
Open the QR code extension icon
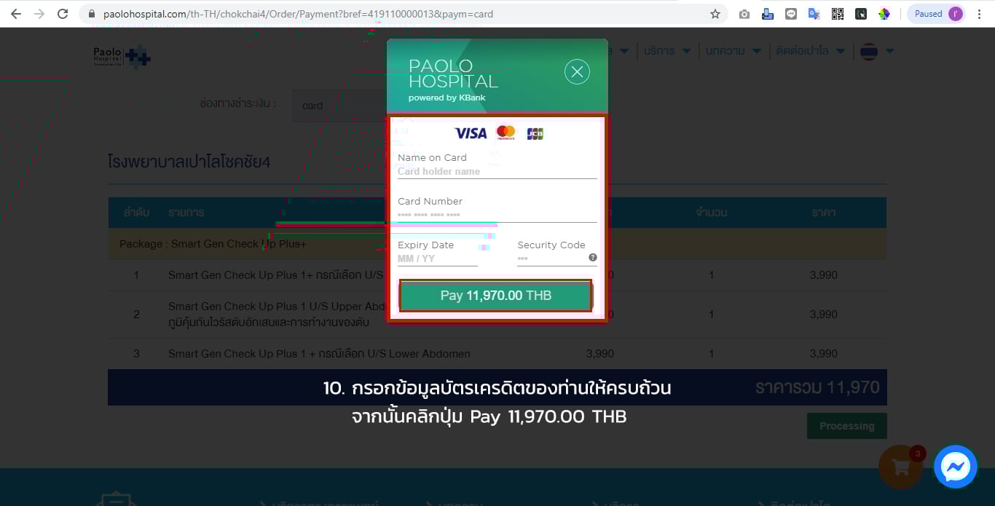[838, 14]
